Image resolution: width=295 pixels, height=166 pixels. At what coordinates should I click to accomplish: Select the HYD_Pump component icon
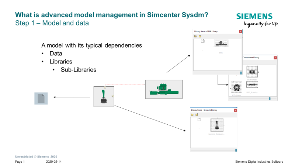pos(236,87)
